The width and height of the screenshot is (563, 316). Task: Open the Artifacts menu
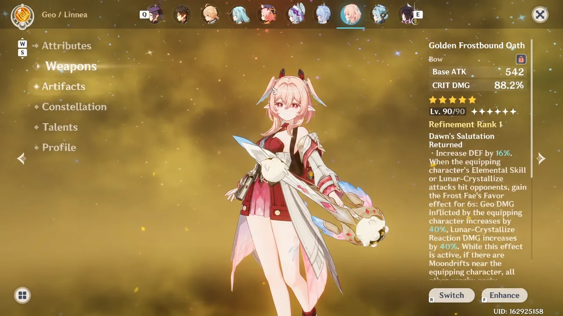[x=63, y=86]
